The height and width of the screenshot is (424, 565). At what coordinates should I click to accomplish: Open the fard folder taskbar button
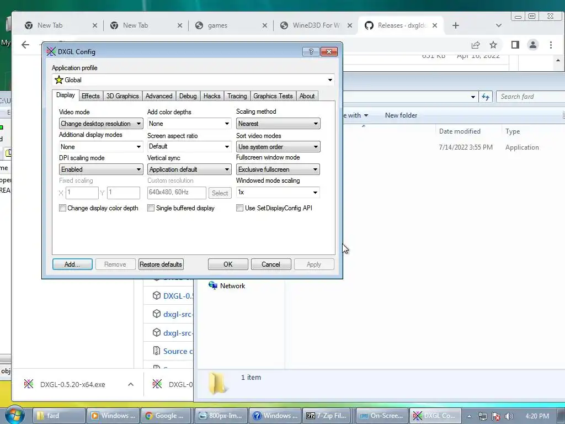59,416
